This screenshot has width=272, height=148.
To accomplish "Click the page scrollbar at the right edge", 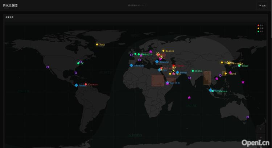I will [271, 19].
